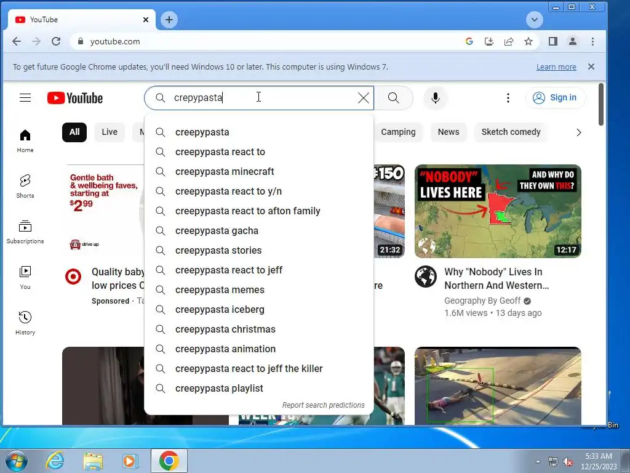The width and height of the screenshot is (630, 473).
Task: Dismiss the Chrome update notification bar
Action: [x=591, y=67]
